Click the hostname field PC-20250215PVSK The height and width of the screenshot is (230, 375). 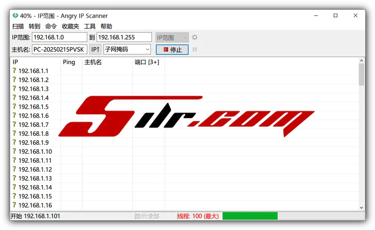(x=60, y=50)
